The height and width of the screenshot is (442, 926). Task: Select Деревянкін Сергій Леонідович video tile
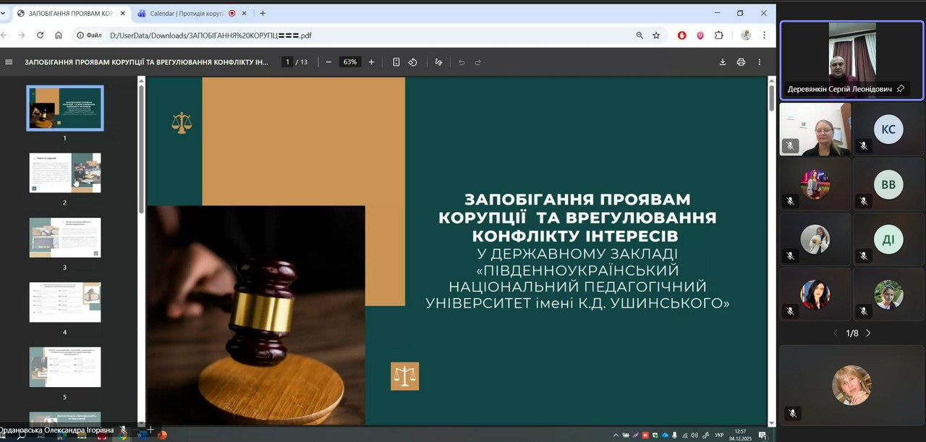pos(852,60)
